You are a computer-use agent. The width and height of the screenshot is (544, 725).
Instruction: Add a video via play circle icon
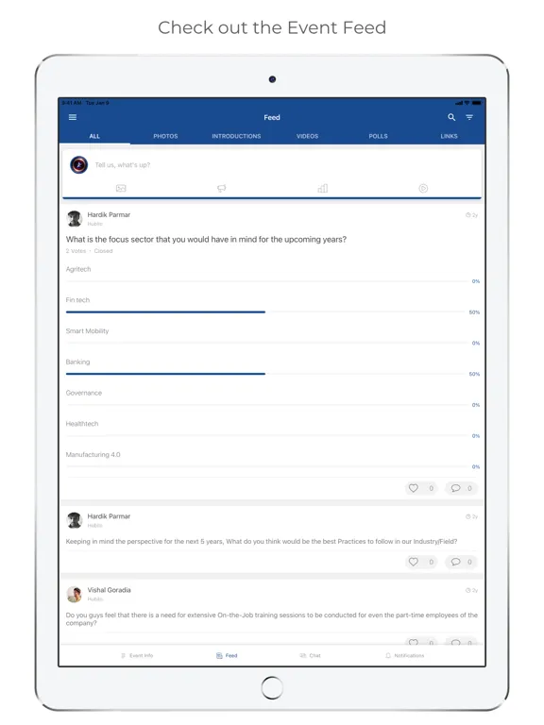[423, 188]
